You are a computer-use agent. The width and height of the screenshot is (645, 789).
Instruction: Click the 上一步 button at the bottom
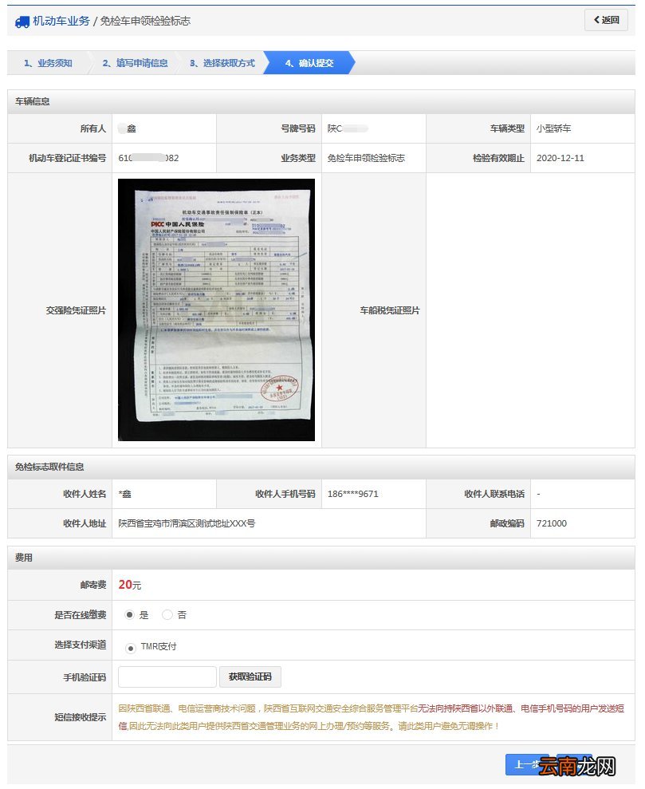click(x=528, y=764)
